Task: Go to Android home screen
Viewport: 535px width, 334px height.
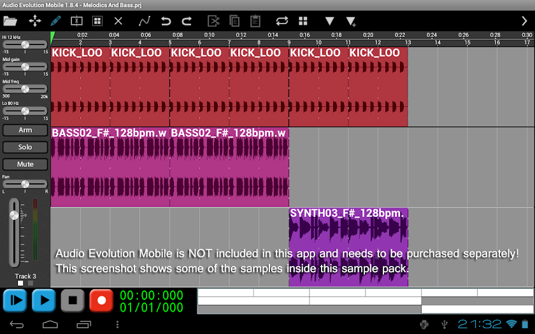Action: (x=50, y=324)
